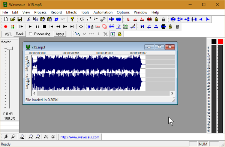225x147 pixels.
Task: Click the trash icon in top toolbar
Action: coord(163,19)
